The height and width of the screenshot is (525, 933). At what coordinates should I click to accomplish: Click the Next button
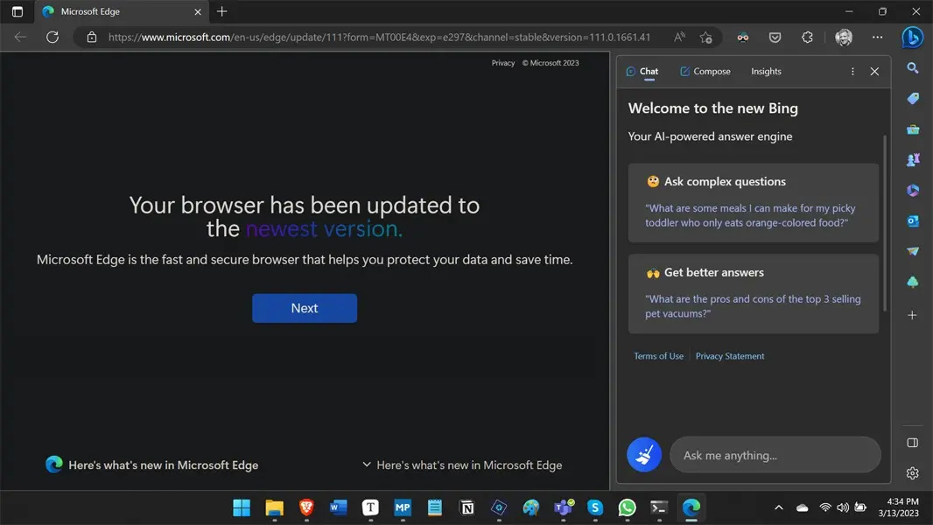(x=305, y=308)
